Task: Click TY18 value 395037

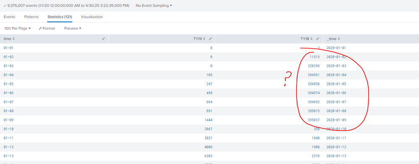Action: tap(314, 120)
